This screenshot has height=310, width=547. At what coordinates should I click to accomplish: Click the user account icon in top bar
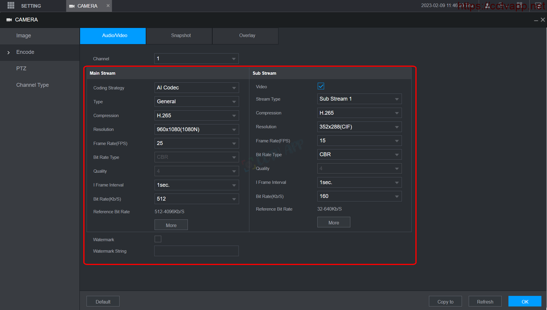coord(487,6)
